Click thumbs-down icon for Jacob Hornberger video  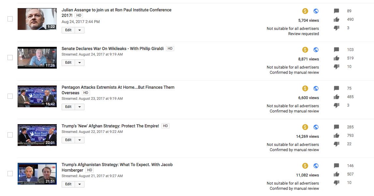(336, 183)
